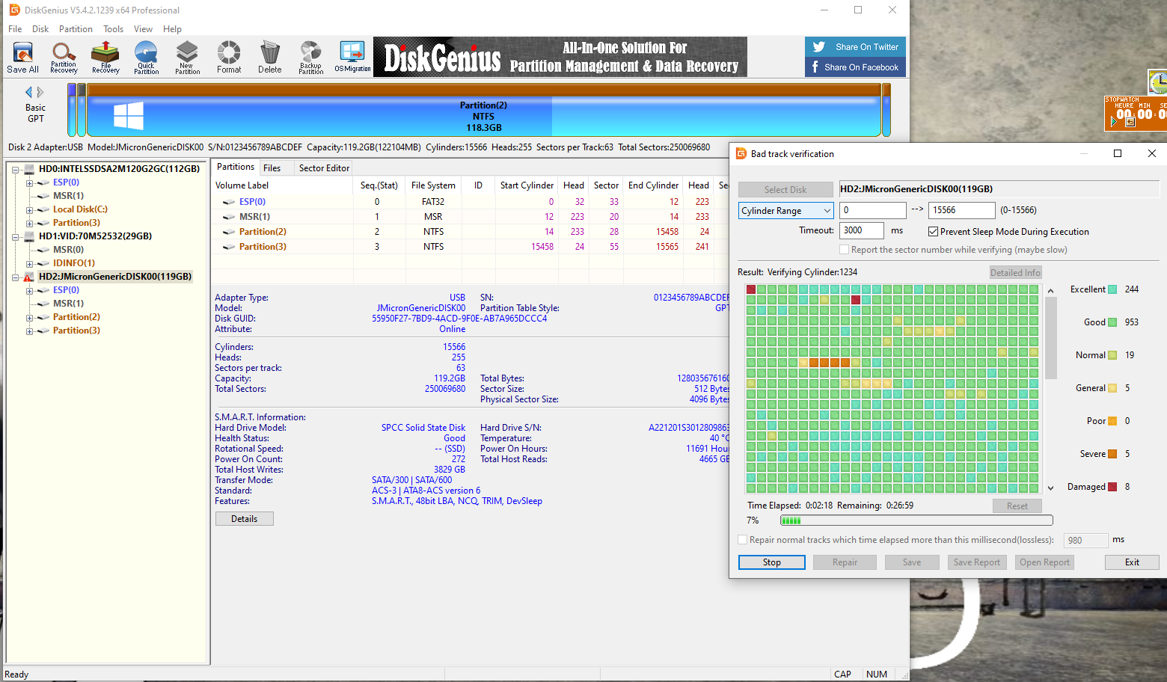Launch the File Recovery tool
1167x682 pixels.
click(105, 58)
